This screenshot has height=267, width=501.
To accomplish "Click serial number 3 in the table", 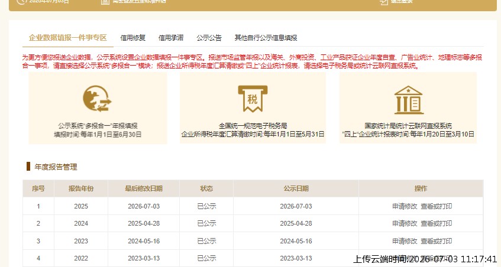I will click(38, 241).
